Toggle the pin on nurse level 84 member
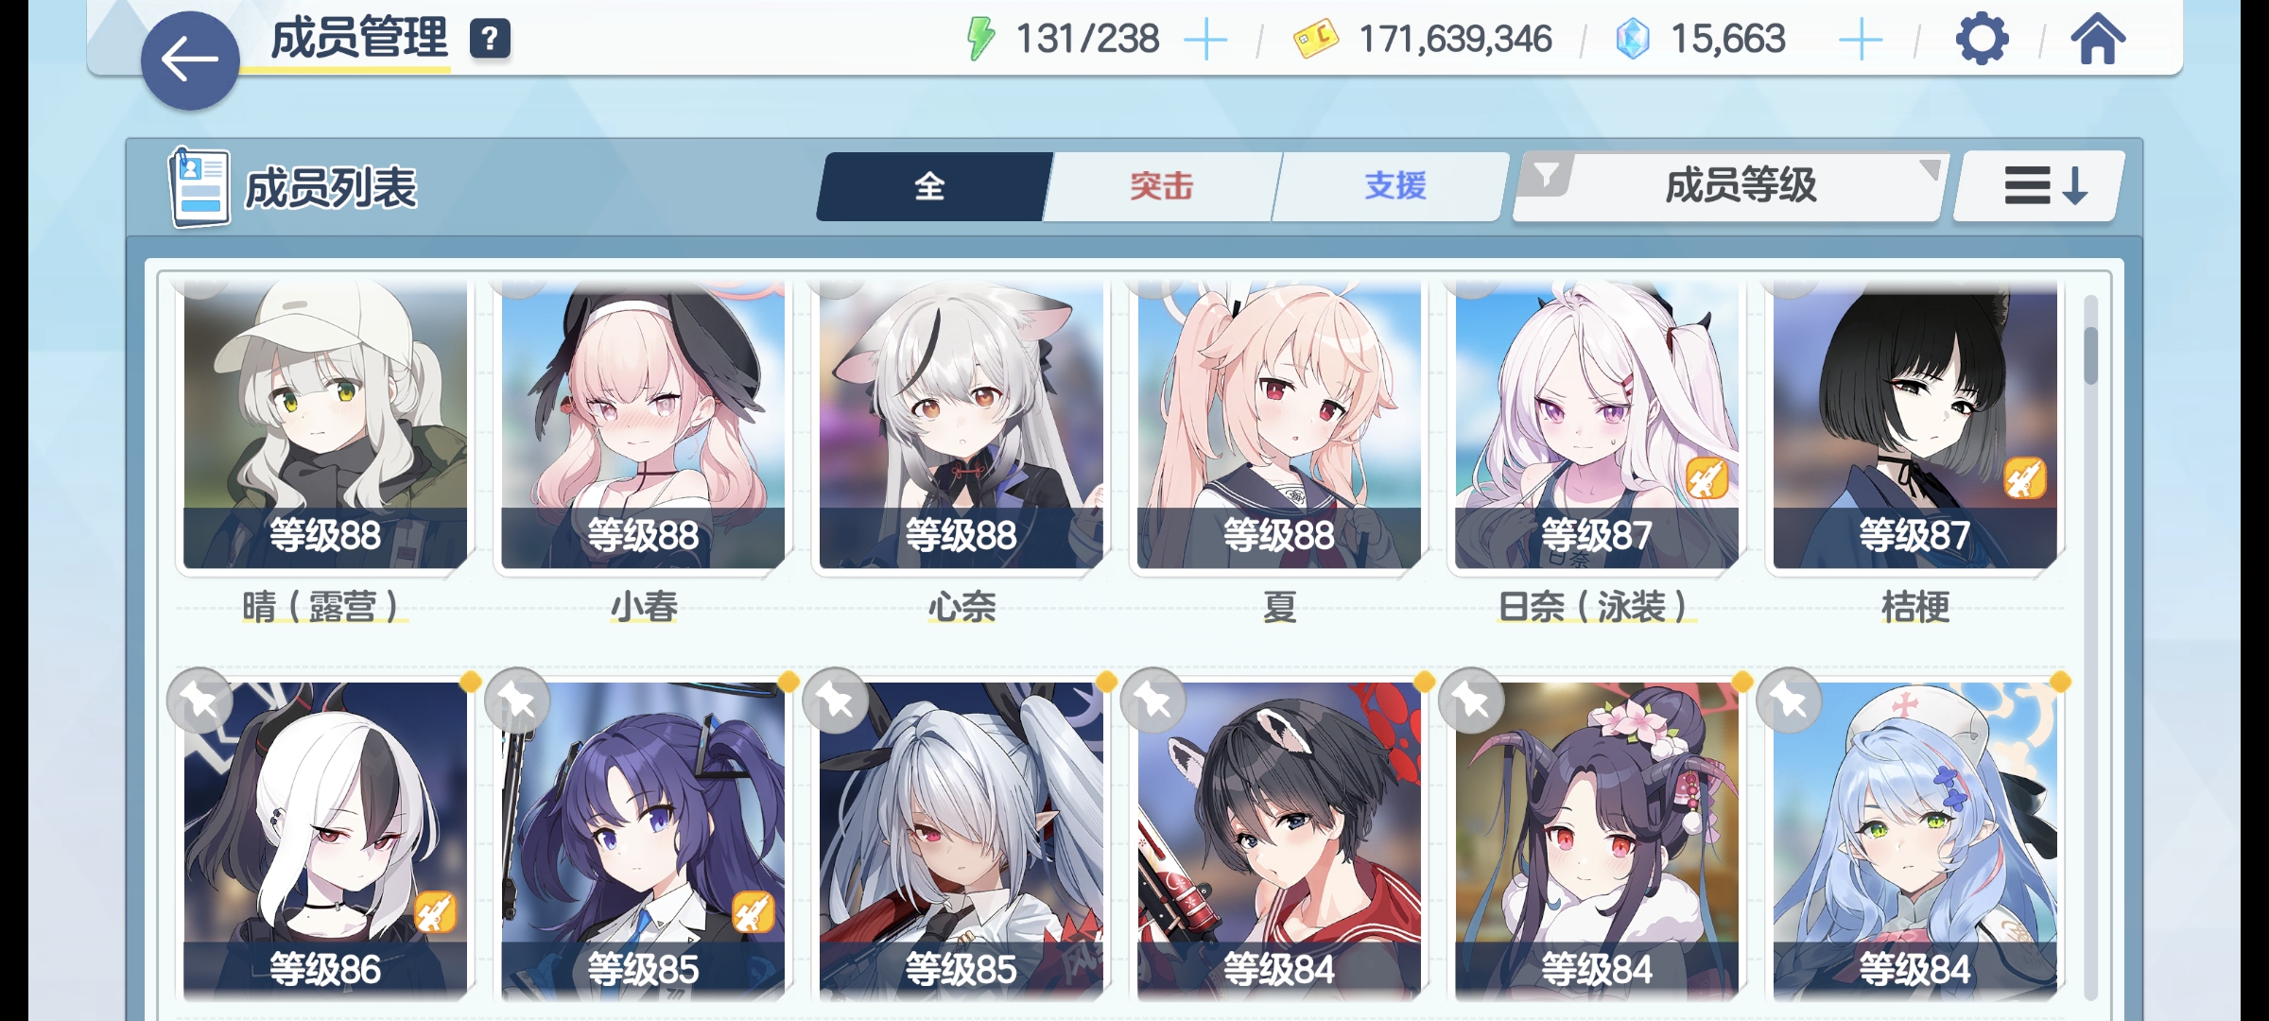The height and width of the screenshot is (1021, 2269). (x=1789, y=701)
